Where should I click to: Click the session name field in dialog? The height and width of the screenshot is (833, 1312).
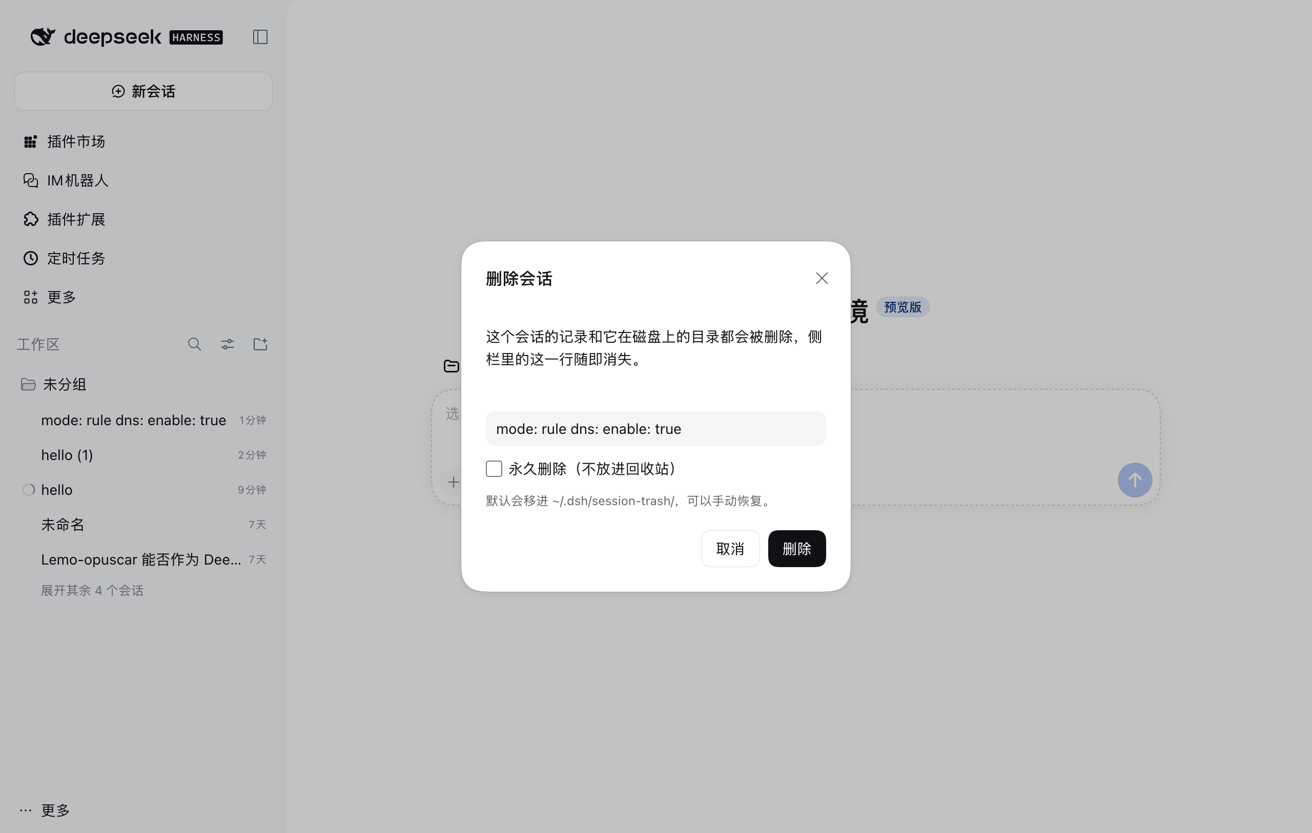coord(655,429)
